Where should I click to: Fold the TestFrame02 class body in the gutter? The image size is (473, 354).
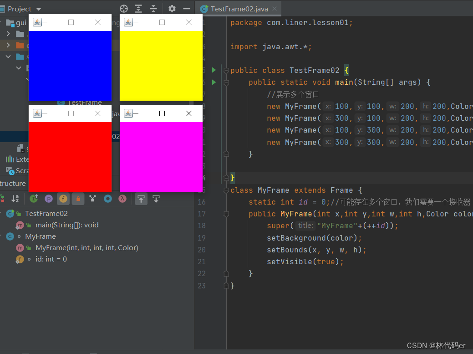coord(226,71)
